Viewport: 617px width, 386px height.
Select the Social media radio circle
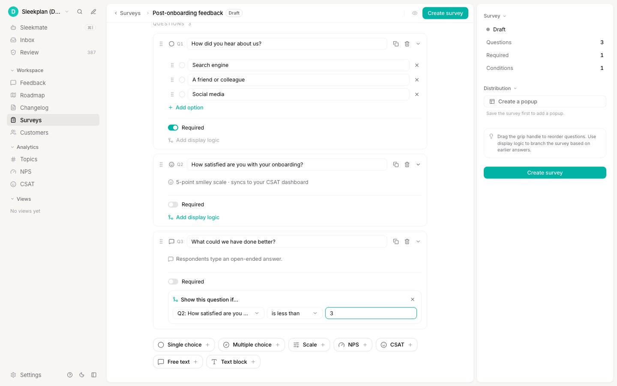pos(182,94)
